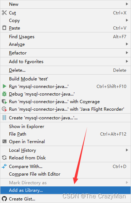
Task: Open the Local History submenu arrow
Action: pos(127,150)
